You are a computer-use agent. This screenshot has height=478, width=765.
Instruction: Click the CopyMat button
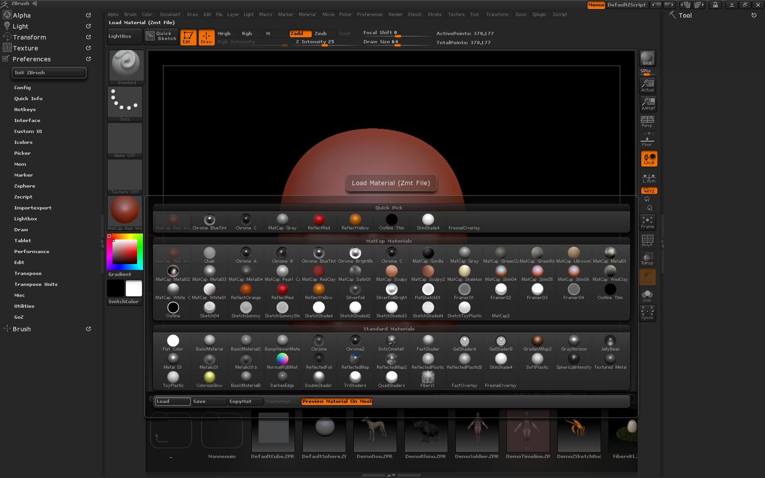click(x=245, y=402)
